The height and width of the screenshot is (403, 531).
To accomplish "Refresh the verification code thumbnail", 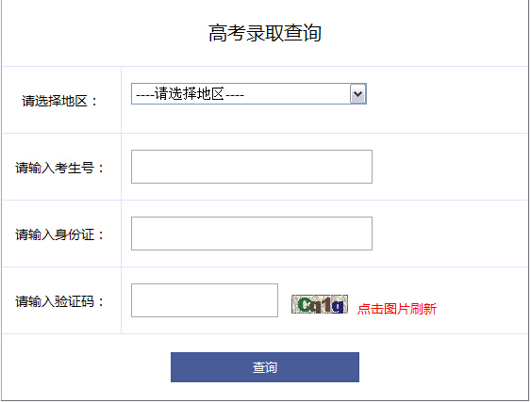I will [320, 304].
